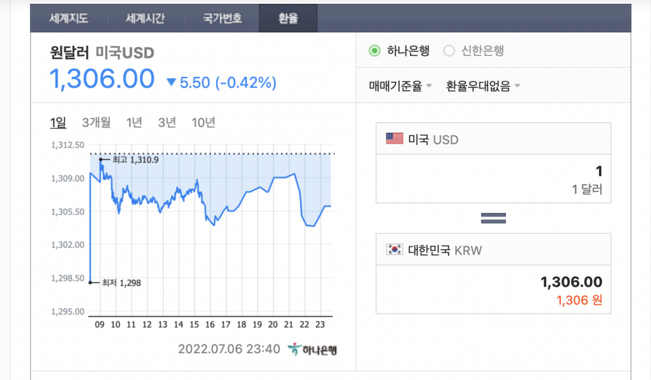Image resolution: width=651 pixels, height=380 pixels.
Task: Click the 최고 1,310.9 marker on chart
Action: (x=101, y=159)
